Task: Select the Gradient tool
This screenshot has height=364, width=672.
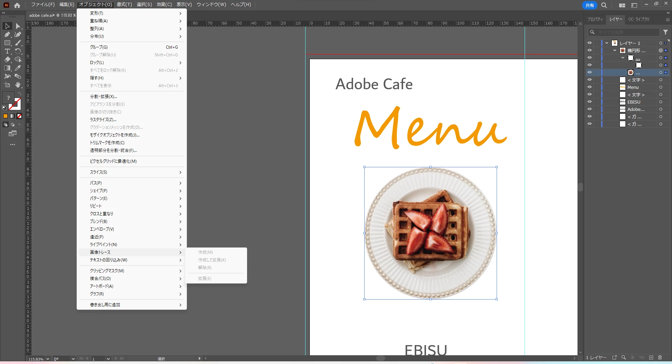Action: (7, 68)
